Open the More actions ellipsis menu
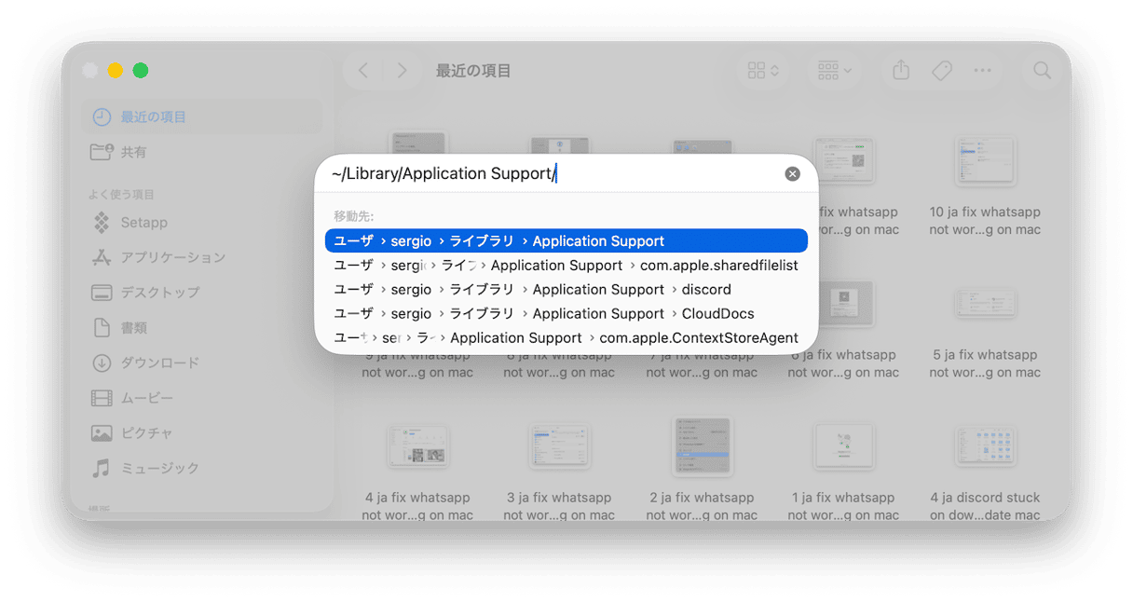 [982, 71]
